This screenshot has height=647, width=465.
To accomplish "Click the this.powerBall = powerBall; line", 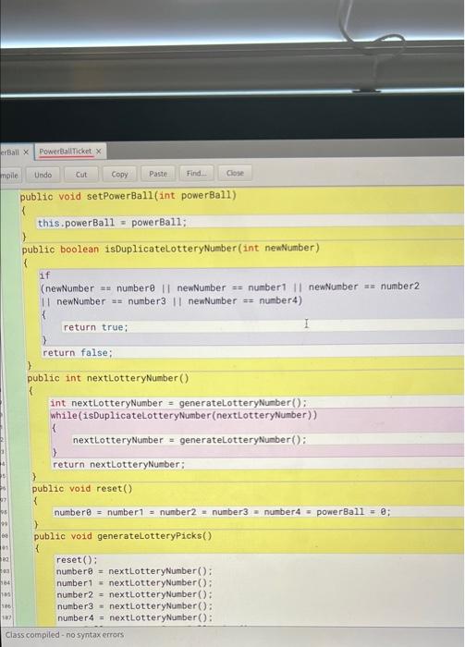I will point(112,223).
